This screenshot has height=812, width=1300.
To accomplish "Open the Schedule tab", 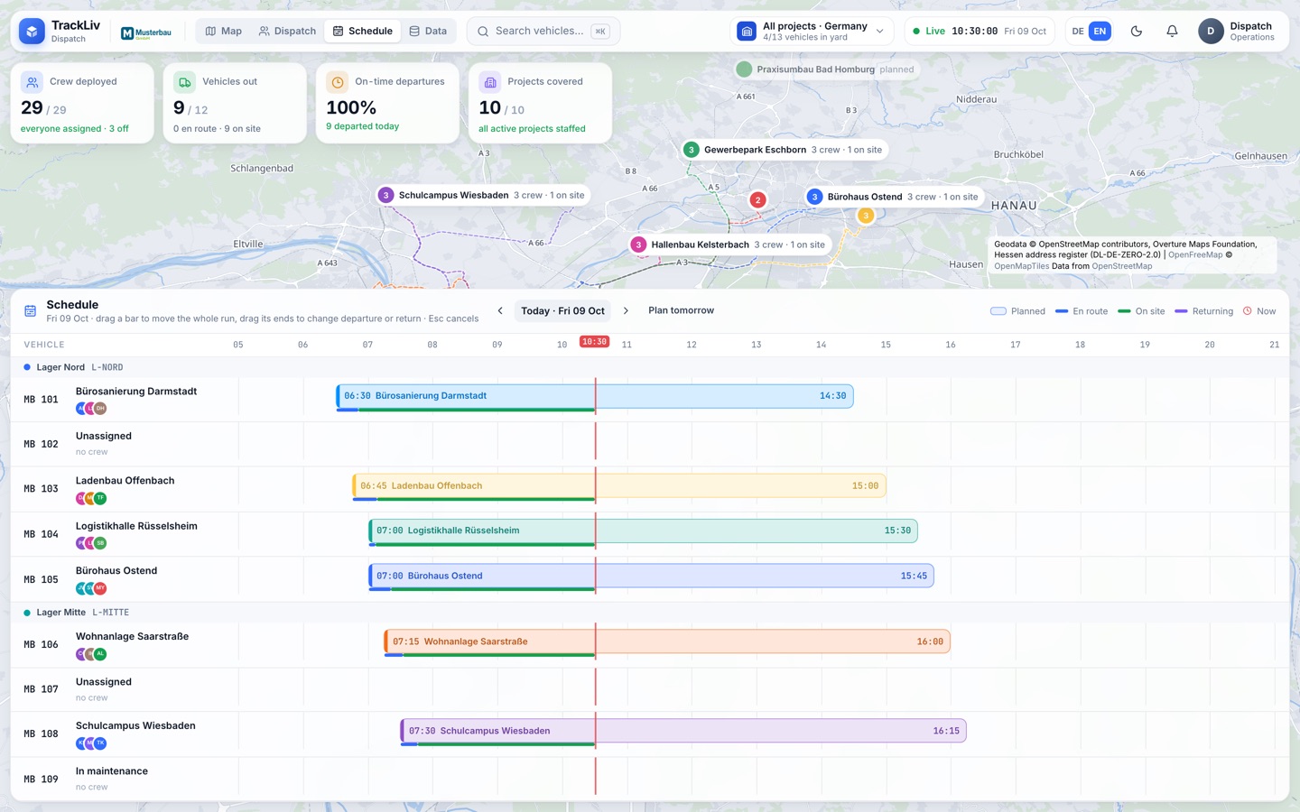I will (362, 31).
